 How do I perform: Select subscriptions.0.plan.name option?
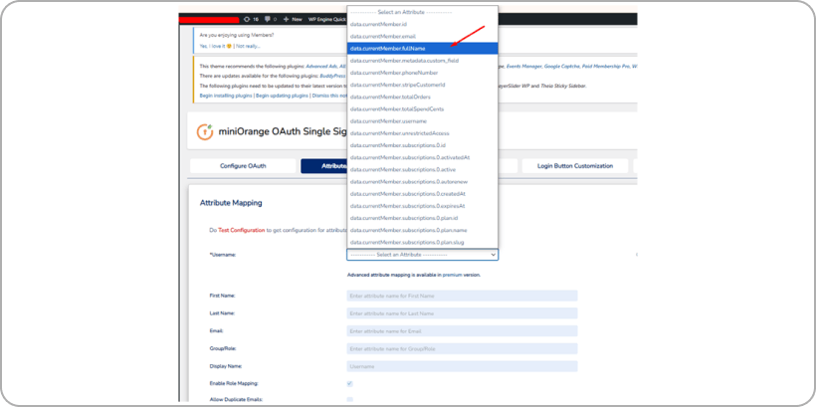(x=423, y=230)
